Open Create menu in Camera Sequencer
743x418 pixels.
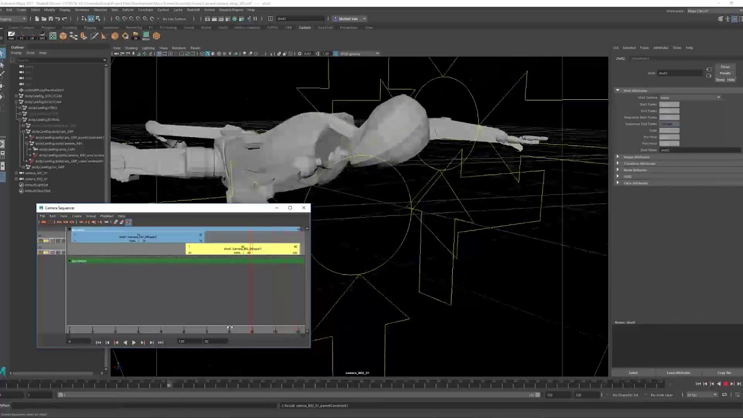(x=77, y=216)
